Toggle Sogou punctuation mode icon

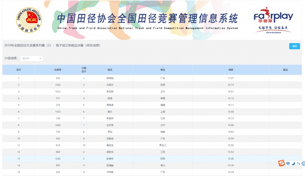[298, 164]
